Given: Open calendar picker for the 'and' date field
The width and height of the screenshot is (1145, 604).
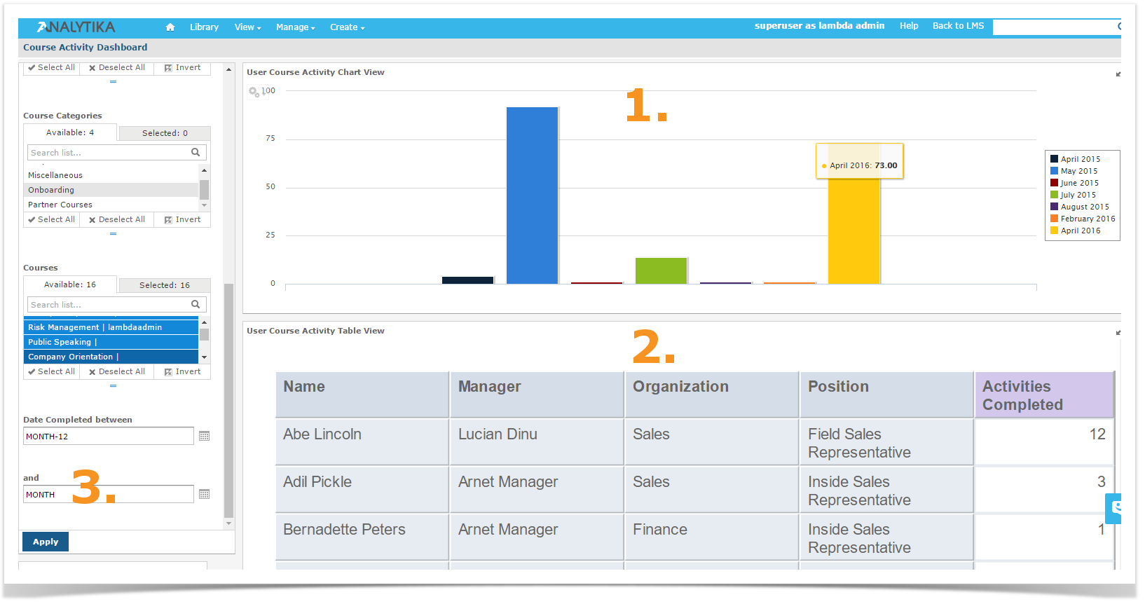Looking at the screenshot, I should tap(204, 495).
